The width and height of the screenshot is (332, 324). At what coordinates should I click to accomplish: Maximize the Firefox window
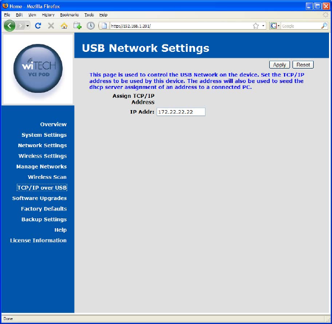318,6
